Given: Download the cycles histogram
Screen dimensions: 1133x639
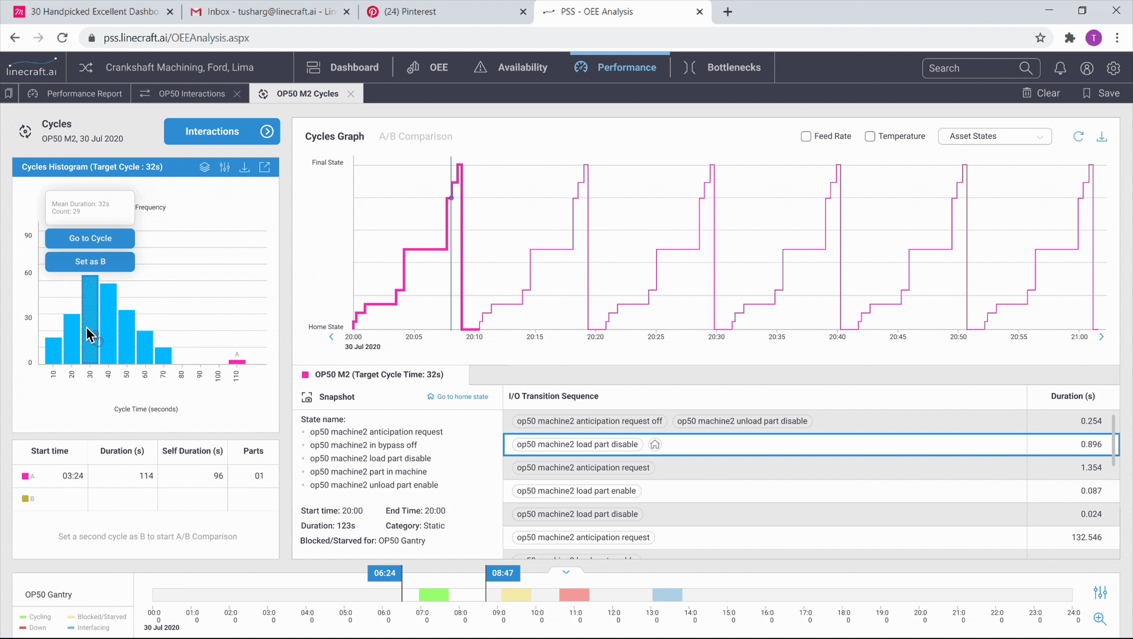Looking at the screenshot, I should tap(244, 167).
